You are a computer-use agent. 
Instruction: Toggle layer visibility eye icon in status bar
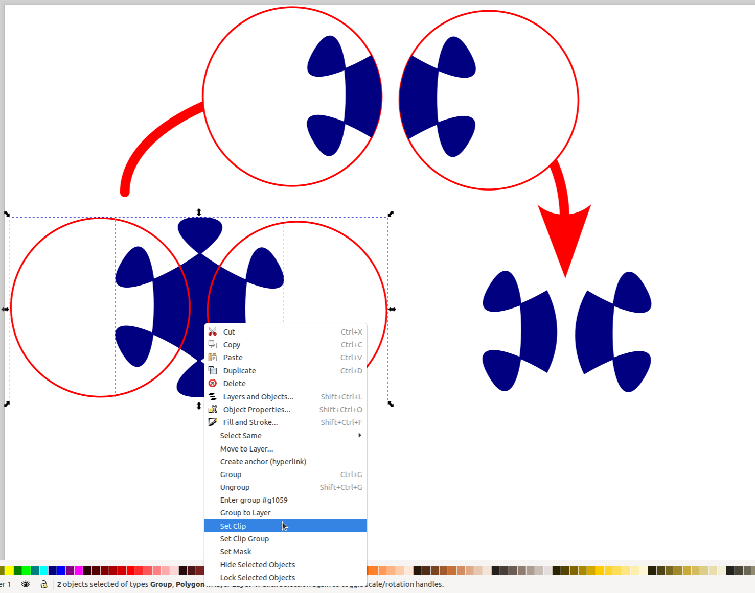pos(26,584)
